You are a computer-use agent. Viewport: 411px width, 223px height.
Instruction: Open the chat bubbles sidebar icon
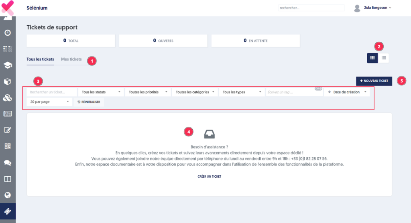[8, 162]
